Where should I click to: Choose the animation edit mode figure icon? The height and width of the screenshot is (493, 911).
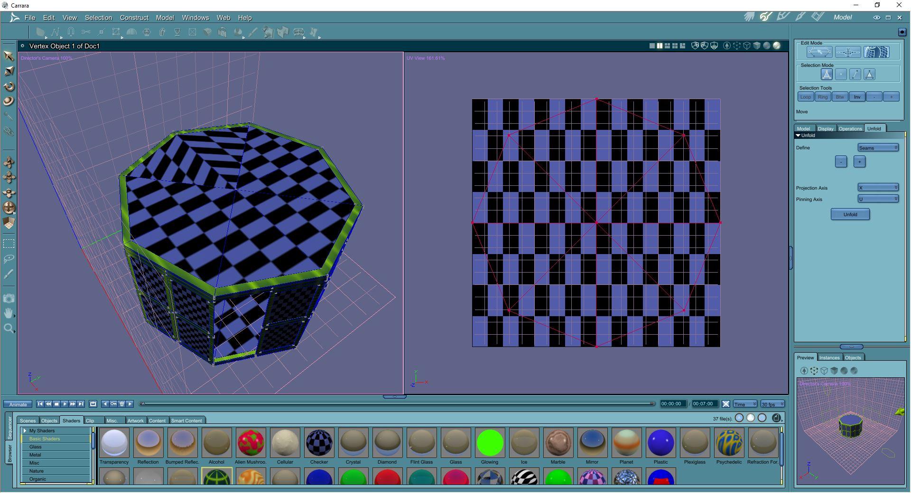click(x=848, y=52)
